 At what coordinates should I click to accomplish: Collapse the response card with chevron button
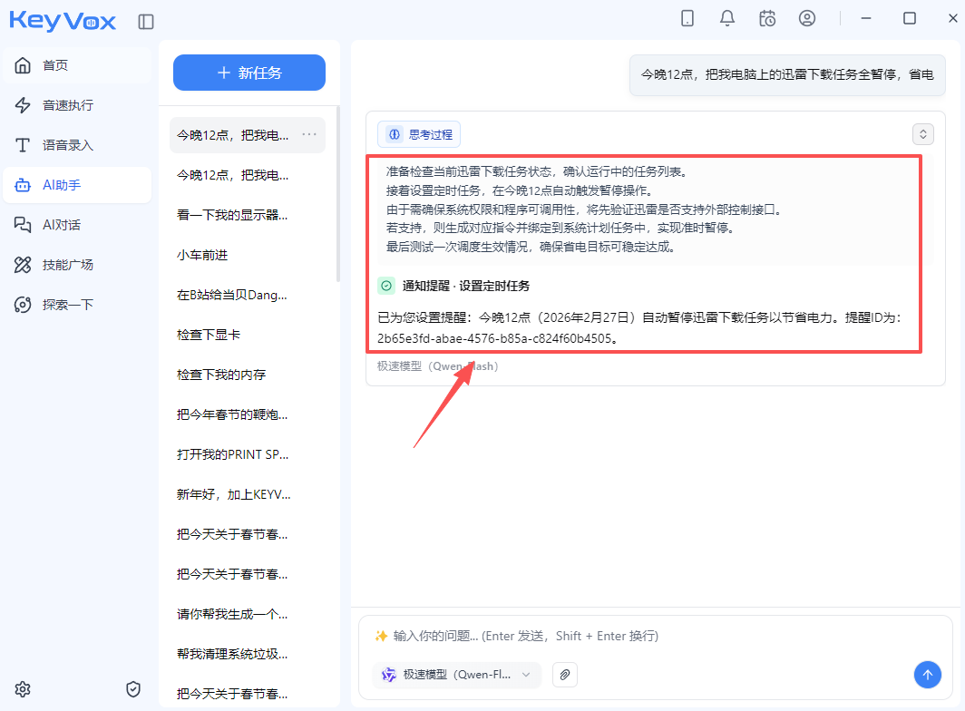pyautogui.click(x=923, y=134)
